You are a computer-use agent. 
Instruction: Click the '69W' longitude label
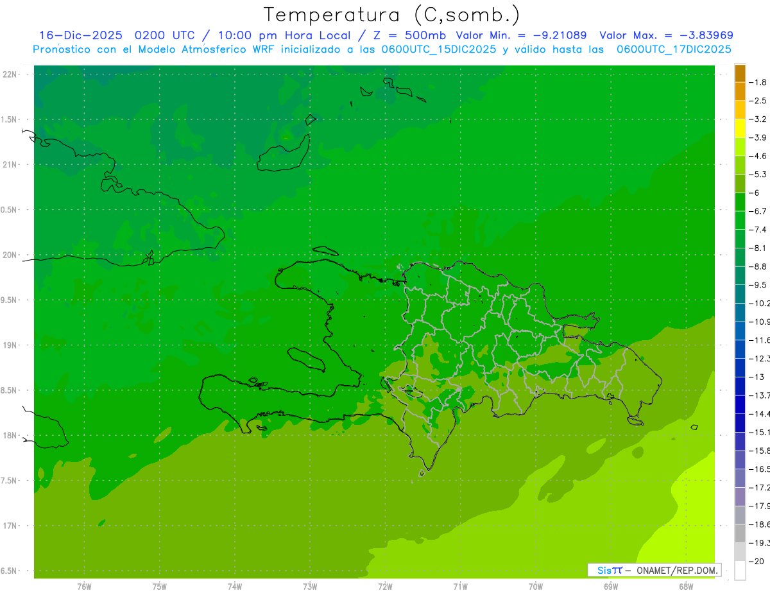pyautogui.click(x=611, y=586)
